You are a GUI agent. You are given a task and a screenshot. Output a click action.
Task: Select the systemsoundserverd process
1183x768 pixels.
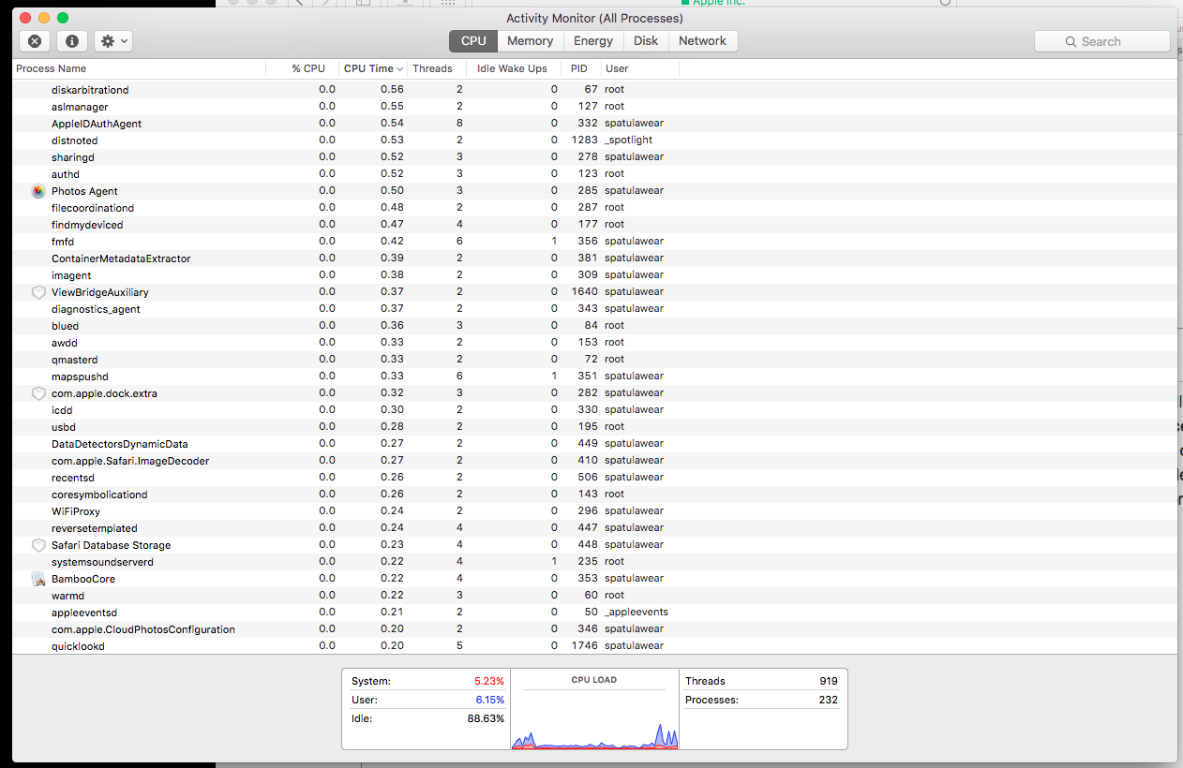point(102,562)
